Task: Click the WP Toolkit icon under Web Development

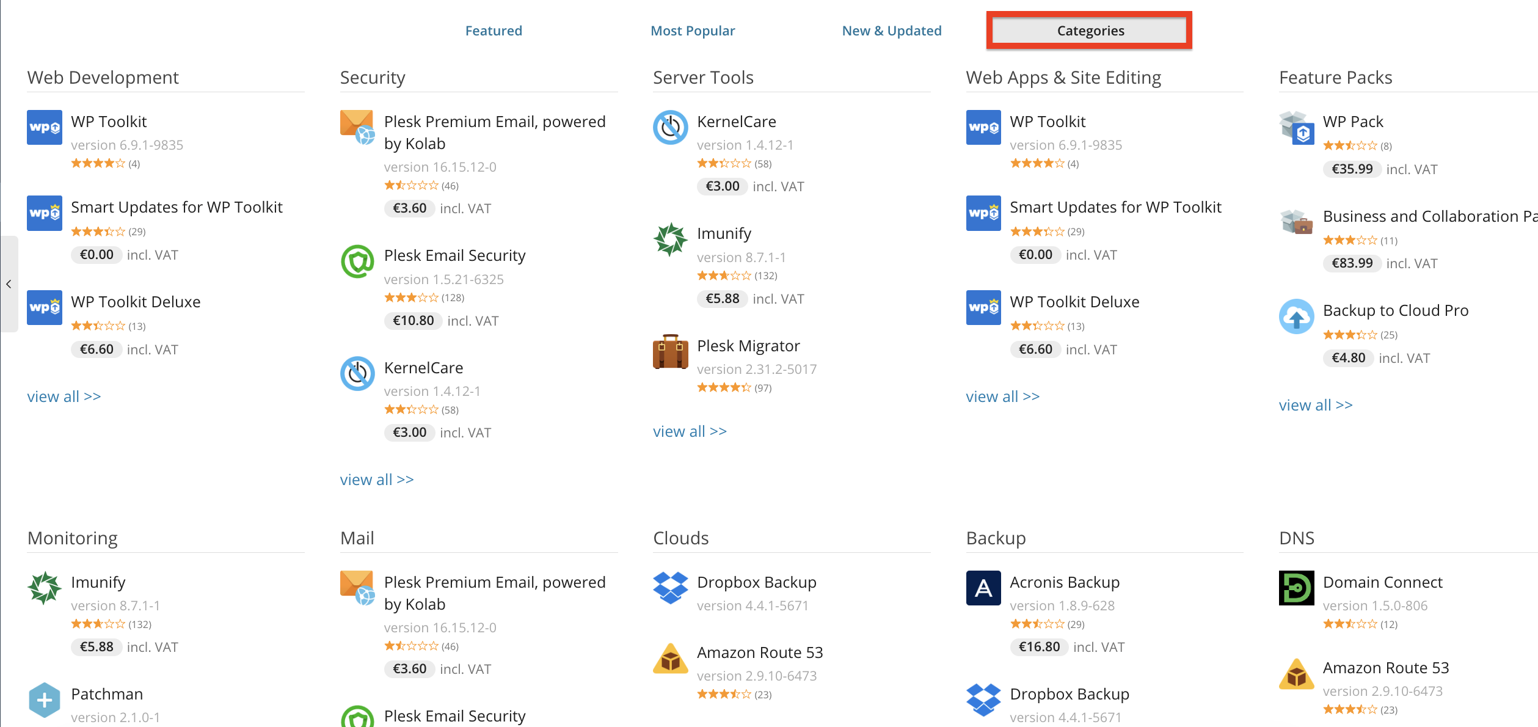Action: point(45,127)
